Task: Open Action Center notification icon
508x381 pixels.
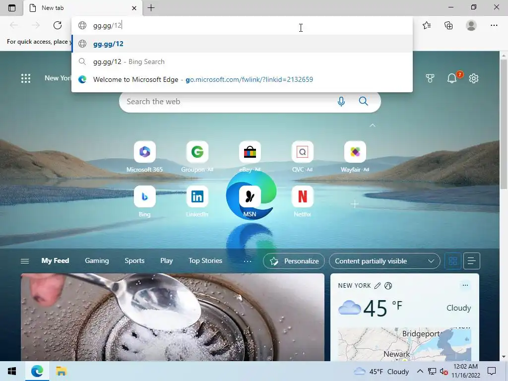Action: click(x=492, y=371)
